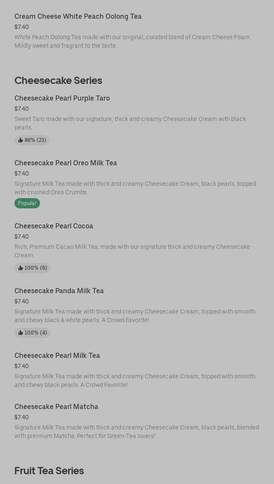Click the 86% (23) rating badge text
The image size is (274, 484).
coord(35,140)
